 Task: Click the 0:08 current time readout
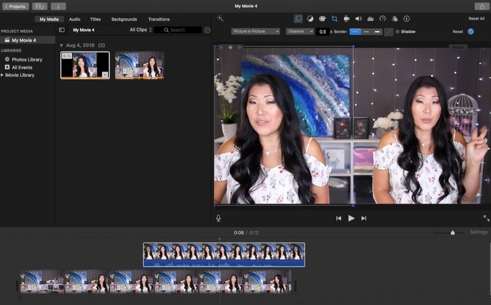coord(239,233)
